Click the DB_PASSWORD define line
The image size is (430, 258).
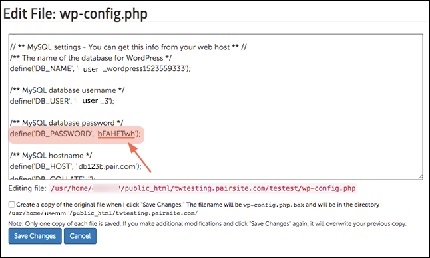click(x=75, y=134)
